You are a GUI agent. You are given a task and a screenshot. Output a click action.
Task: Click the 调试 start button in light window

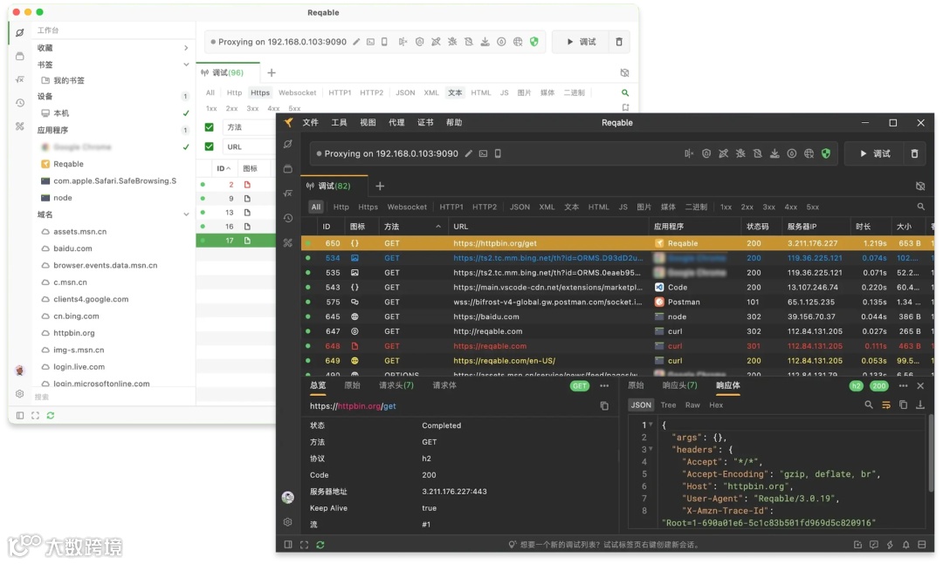pyautogui.click(x=582, y=42)
